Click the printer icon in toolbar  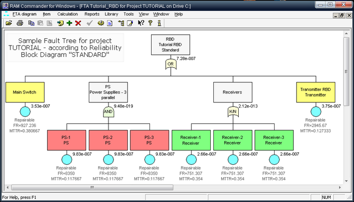tap(20, 23)
